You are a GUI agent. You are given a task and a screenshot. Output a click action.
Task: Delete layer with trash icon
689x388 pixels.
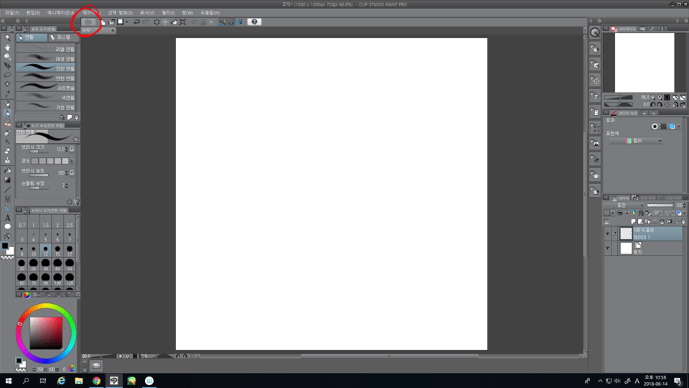pyautogui.click(x=683, y=222)
